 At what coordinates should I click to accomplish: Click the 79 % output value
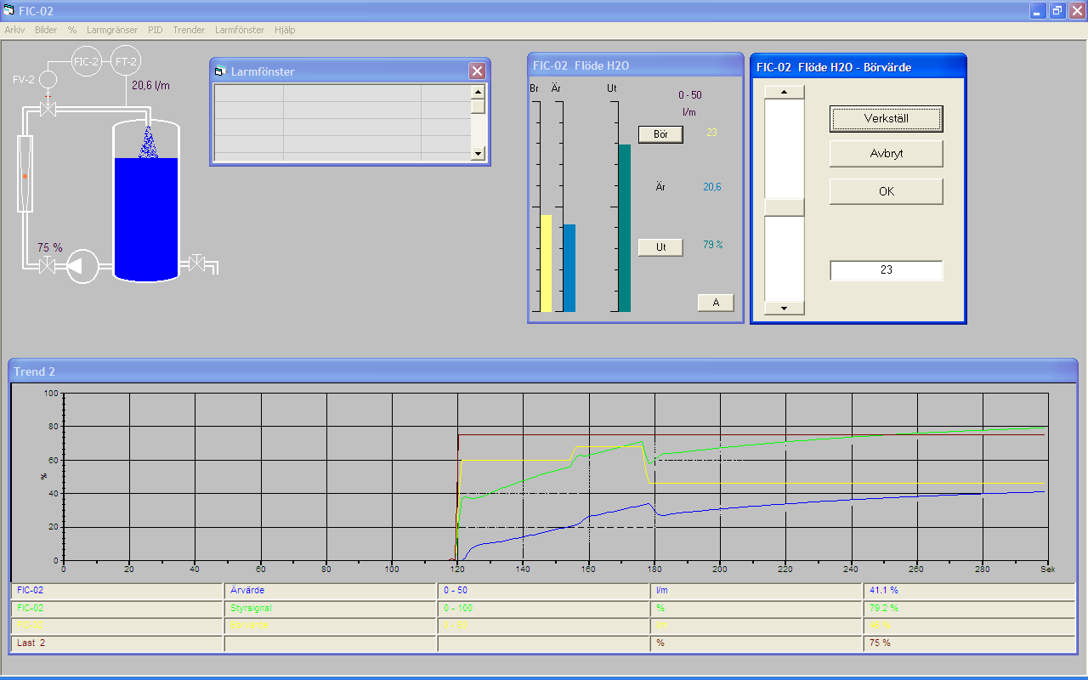click(x=712, y=245)
